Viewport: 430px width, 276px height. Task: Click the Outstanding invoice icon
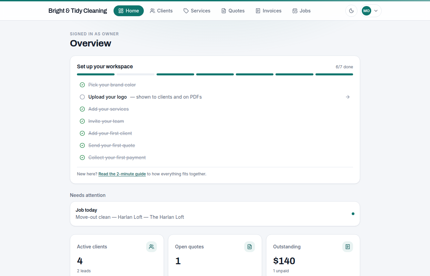348,247
